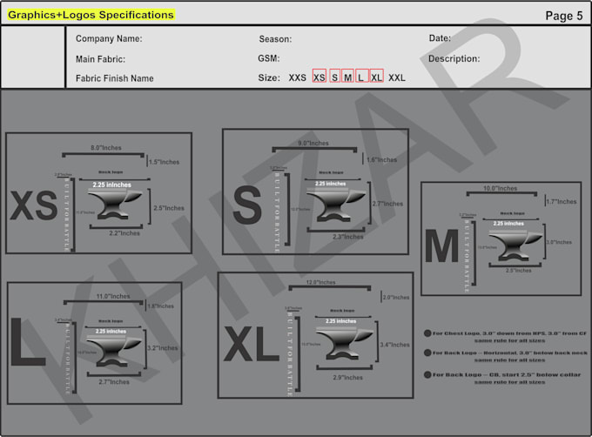The height and width of the screenshot is (437, 592).
Task: Click the 8.0"Inches width label
Action: 106,148
